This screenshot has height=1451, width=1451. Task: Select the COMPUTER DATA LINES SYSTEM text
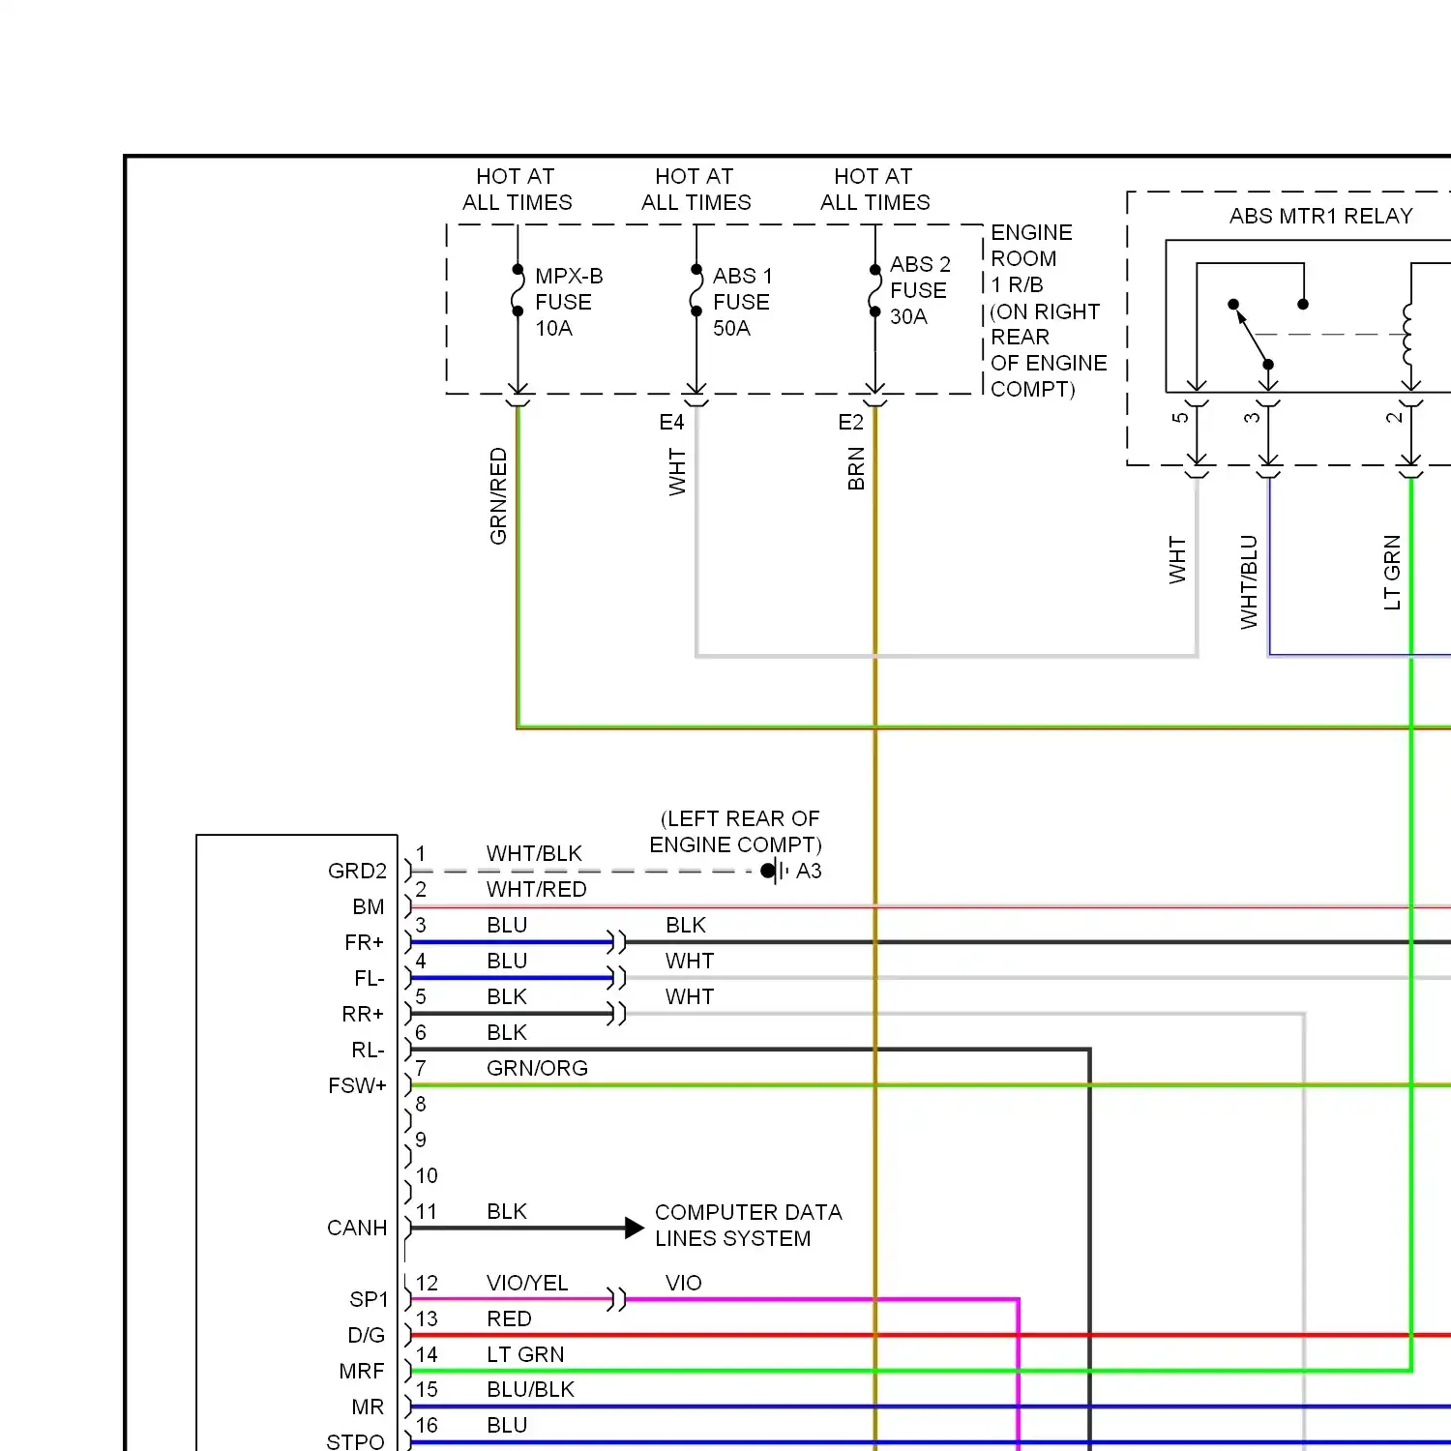(748, 1225)
